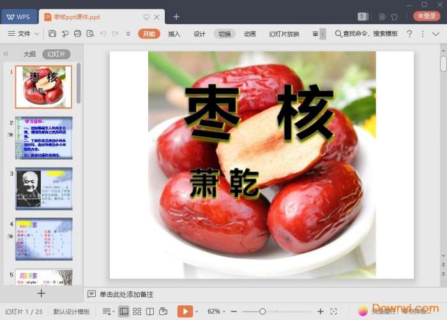Select the 动画 ribbon tab
This screenshot has width=447, height=320.
point(250,34)
